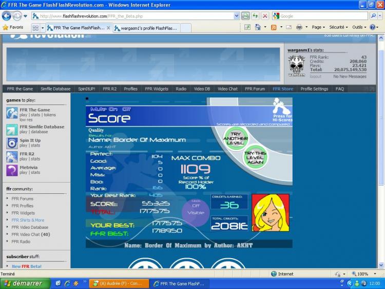Image resolution: width=385 pixels, height=289 pixels.
Task: Open the FFR Store navigation item
Action: (283, 89)
